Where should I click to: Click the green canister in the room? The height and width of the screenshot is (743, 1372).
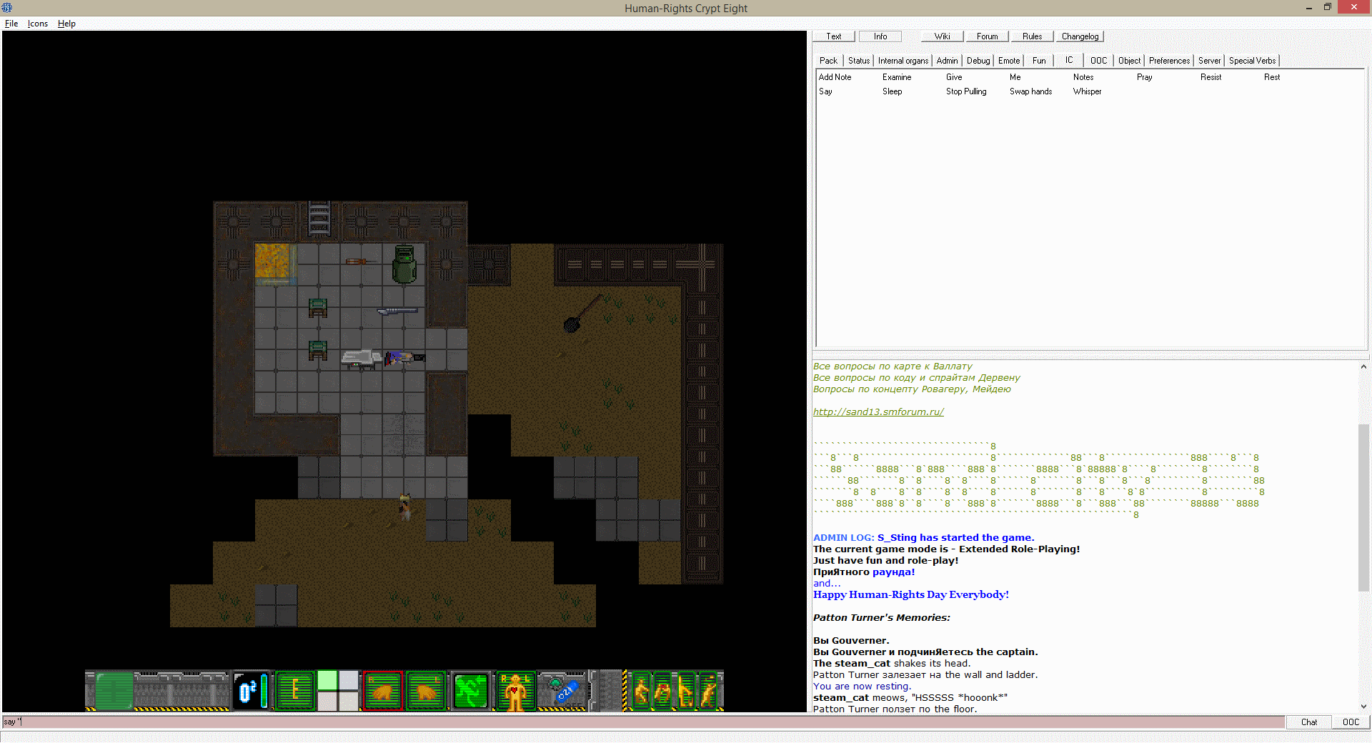404,264
